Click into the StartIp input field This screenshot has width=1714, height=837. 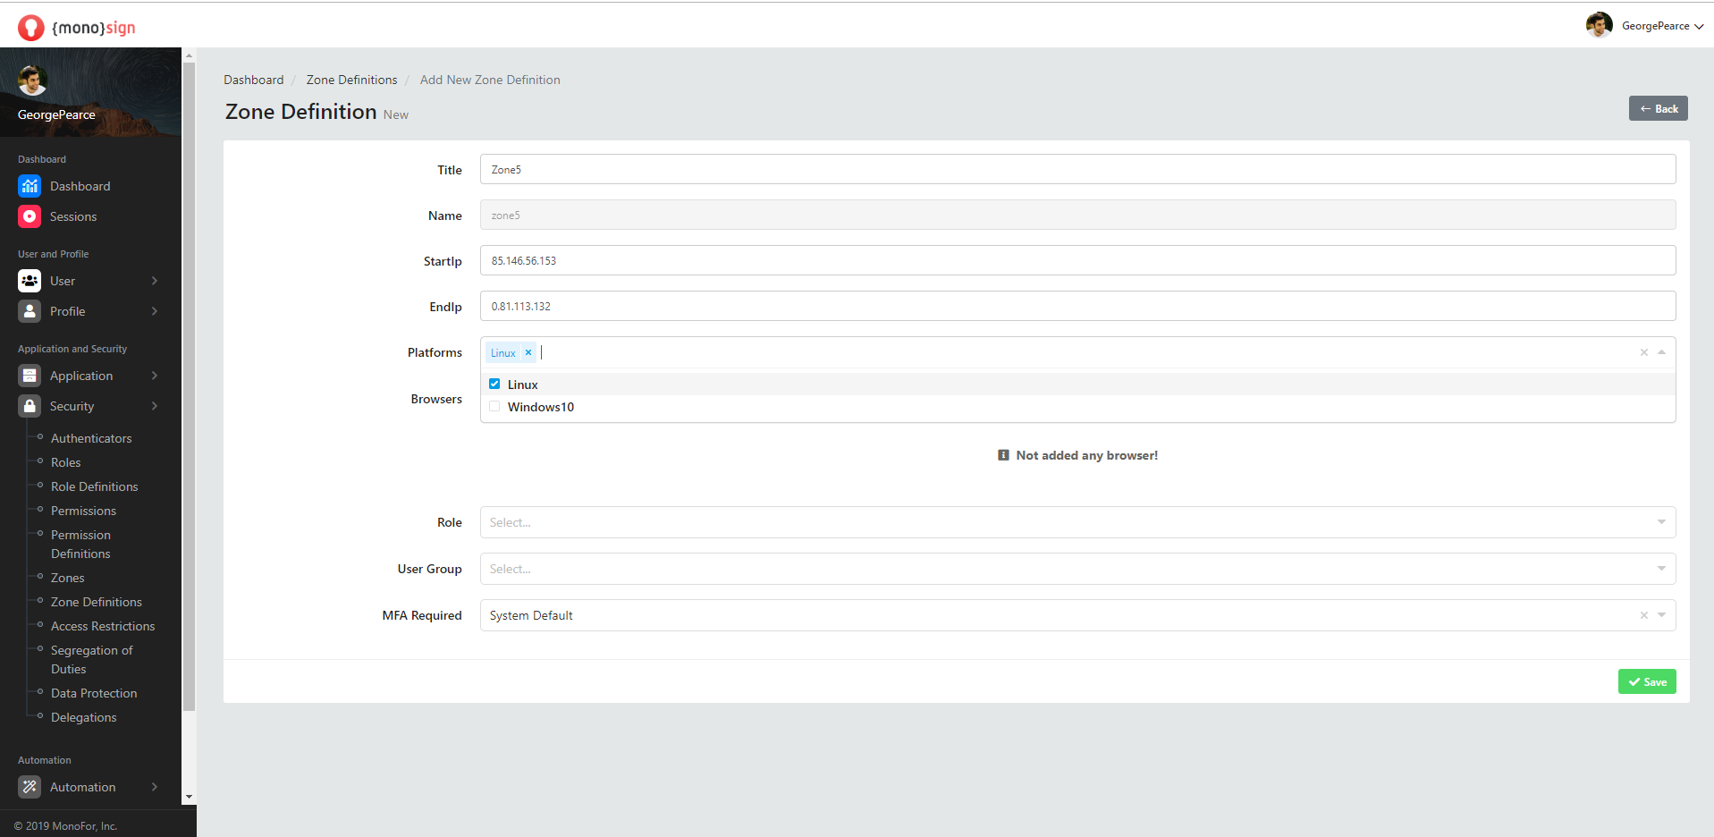(x=1077, y=261)
